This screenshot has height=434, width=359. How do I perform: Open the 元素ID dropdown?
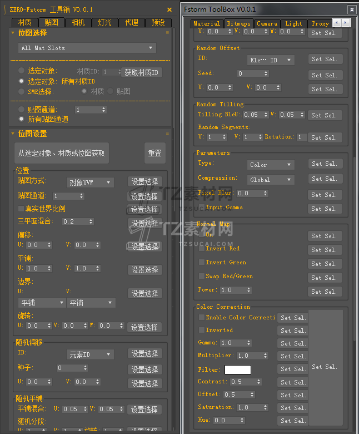(x=90, y=354)
